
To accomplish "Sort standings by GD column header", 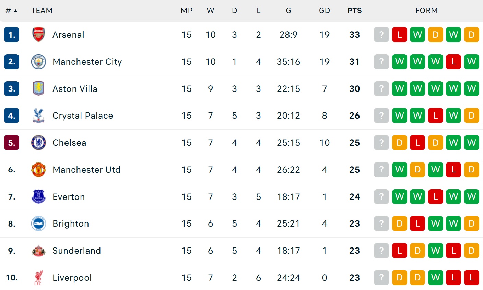I will [x=324, y=11].
